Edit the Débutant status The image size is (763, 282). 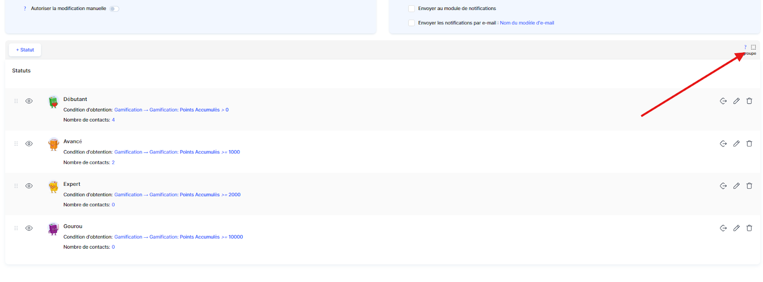tap(736, 101)
